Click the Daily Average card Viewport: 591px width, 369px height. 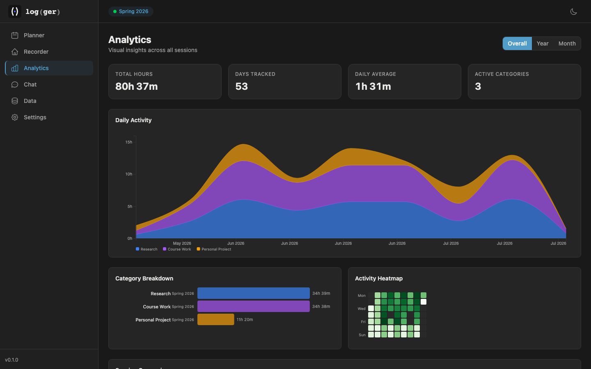405,82
